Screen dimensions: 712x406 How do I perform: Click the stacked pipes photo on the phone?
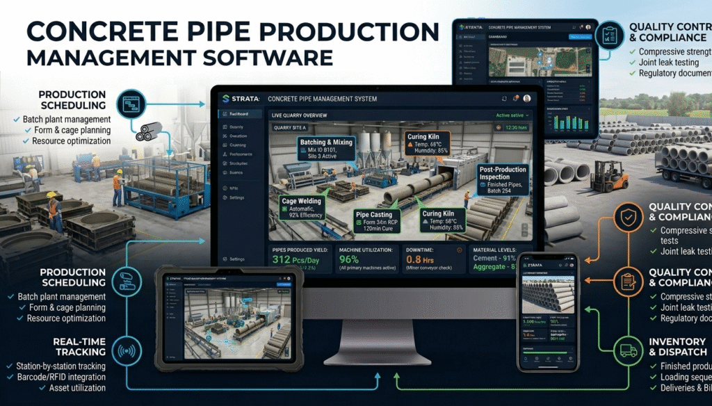point(548,294)
